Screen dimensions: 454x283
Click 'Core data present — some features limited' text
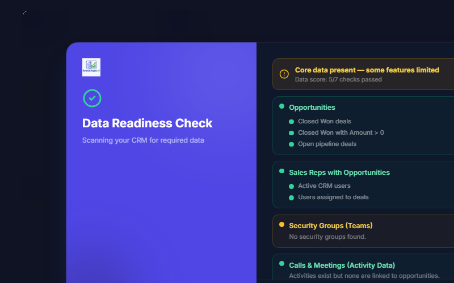point(367,70)
